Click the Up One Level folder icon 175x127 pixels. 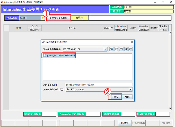click(x=111, y=49)
